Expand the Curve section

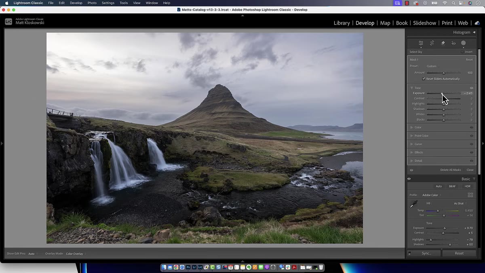click(418, 144)
